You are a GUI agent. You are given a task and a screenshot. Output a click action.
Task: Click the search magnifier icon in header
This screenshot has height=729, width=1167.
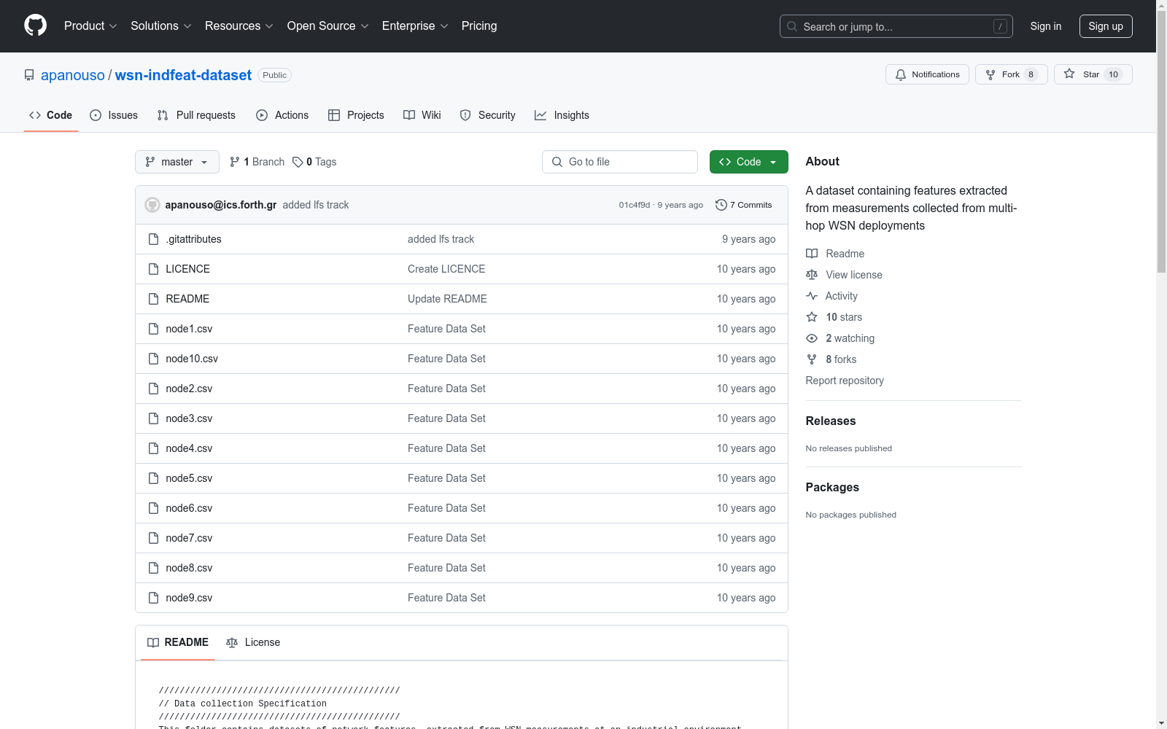[792, 26]
